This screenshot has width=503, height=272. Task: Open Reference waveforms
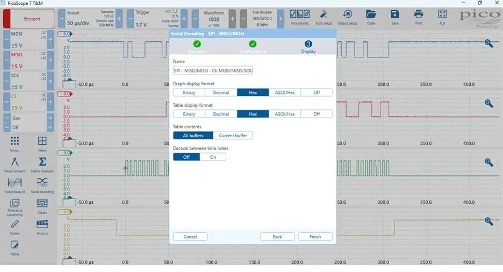coord(15,207)
